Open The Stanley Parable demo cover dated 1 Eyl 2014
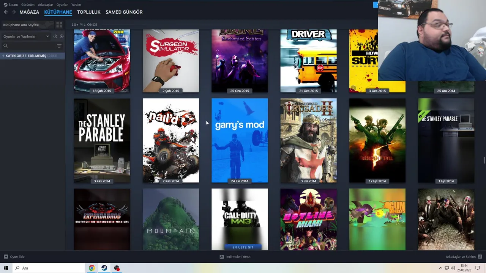 (x=446, y=141)
